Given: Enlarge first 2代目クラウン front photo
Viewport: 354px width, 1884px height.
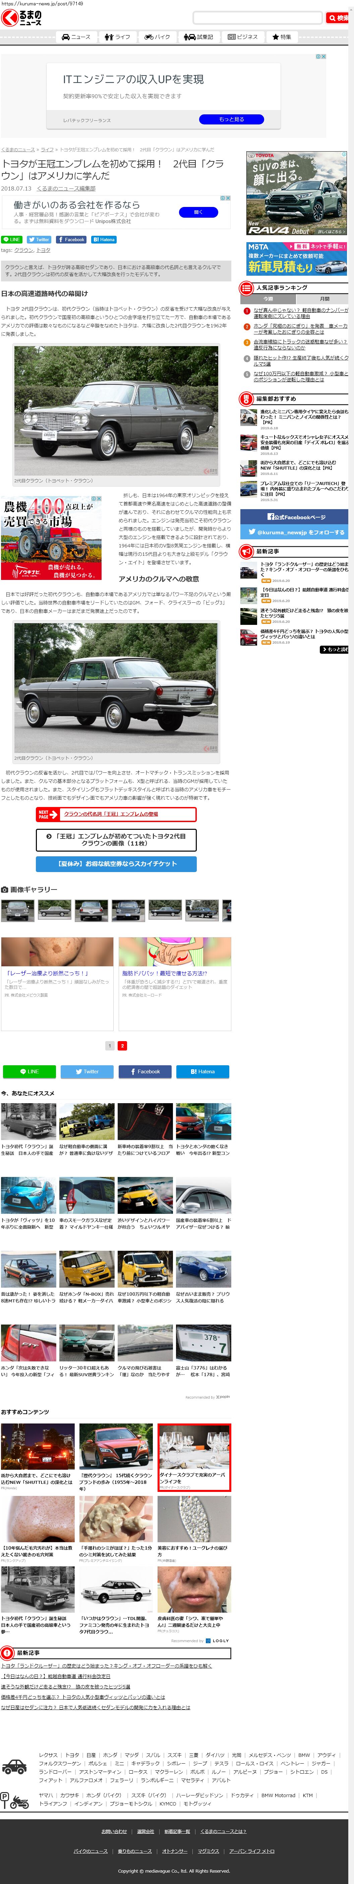Looking at the screenshot, I should (x=116, y=411).
